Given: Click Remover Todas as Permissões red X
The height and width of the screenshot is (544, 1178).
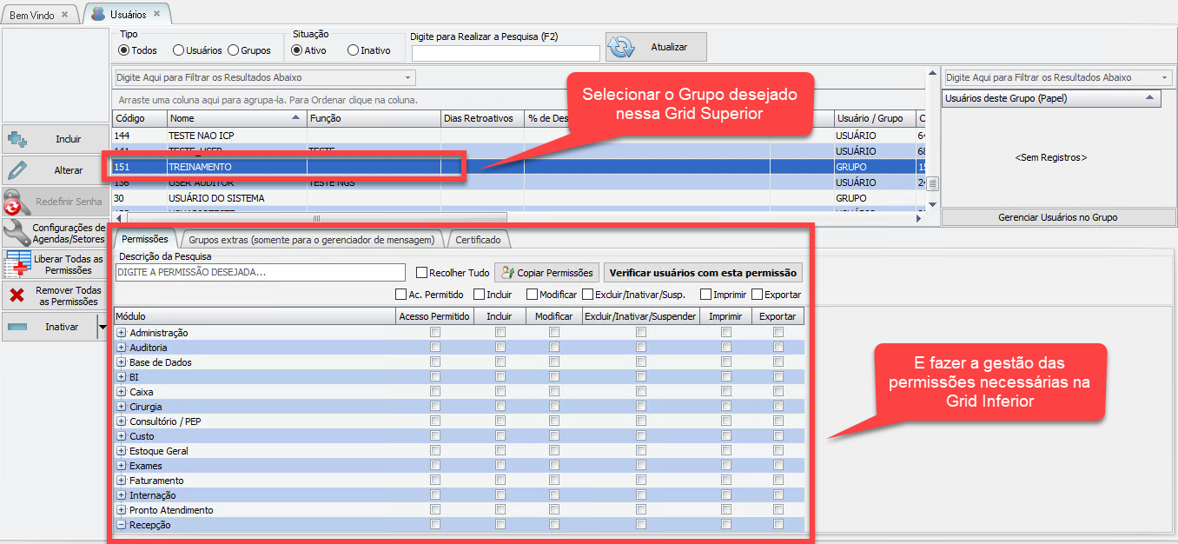Looking at the screenshot, I should [17, 295].
